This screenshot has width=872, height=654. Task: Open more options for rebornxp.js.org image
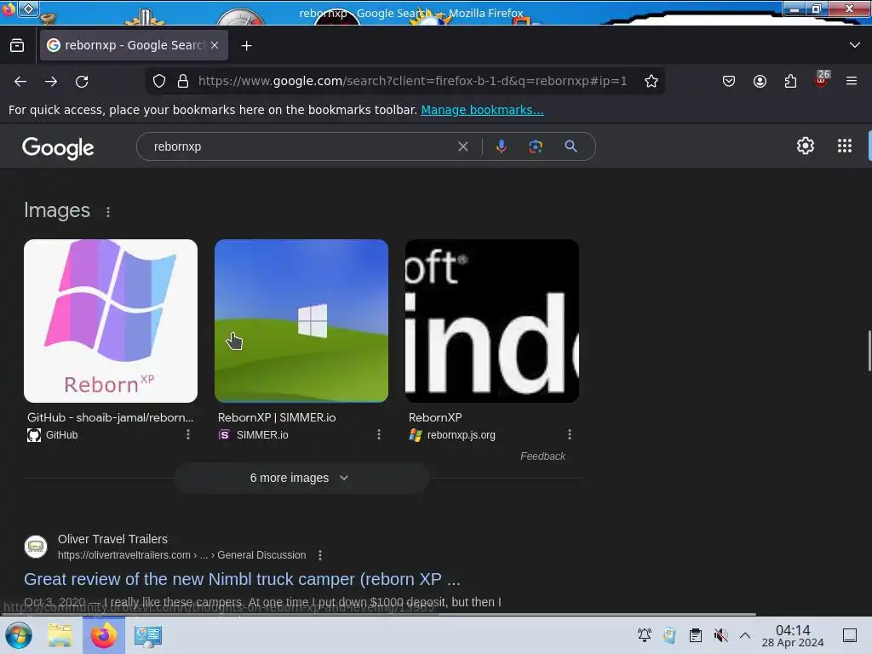click(569, 434)
